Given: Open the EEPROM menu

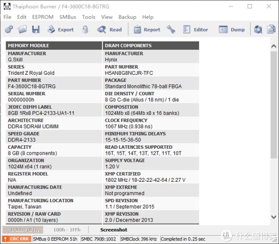Looking at the screenshot, I should (x=43, y=17).
